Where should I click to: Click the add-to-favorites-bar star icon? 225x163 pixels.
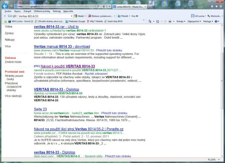[6, 21]
